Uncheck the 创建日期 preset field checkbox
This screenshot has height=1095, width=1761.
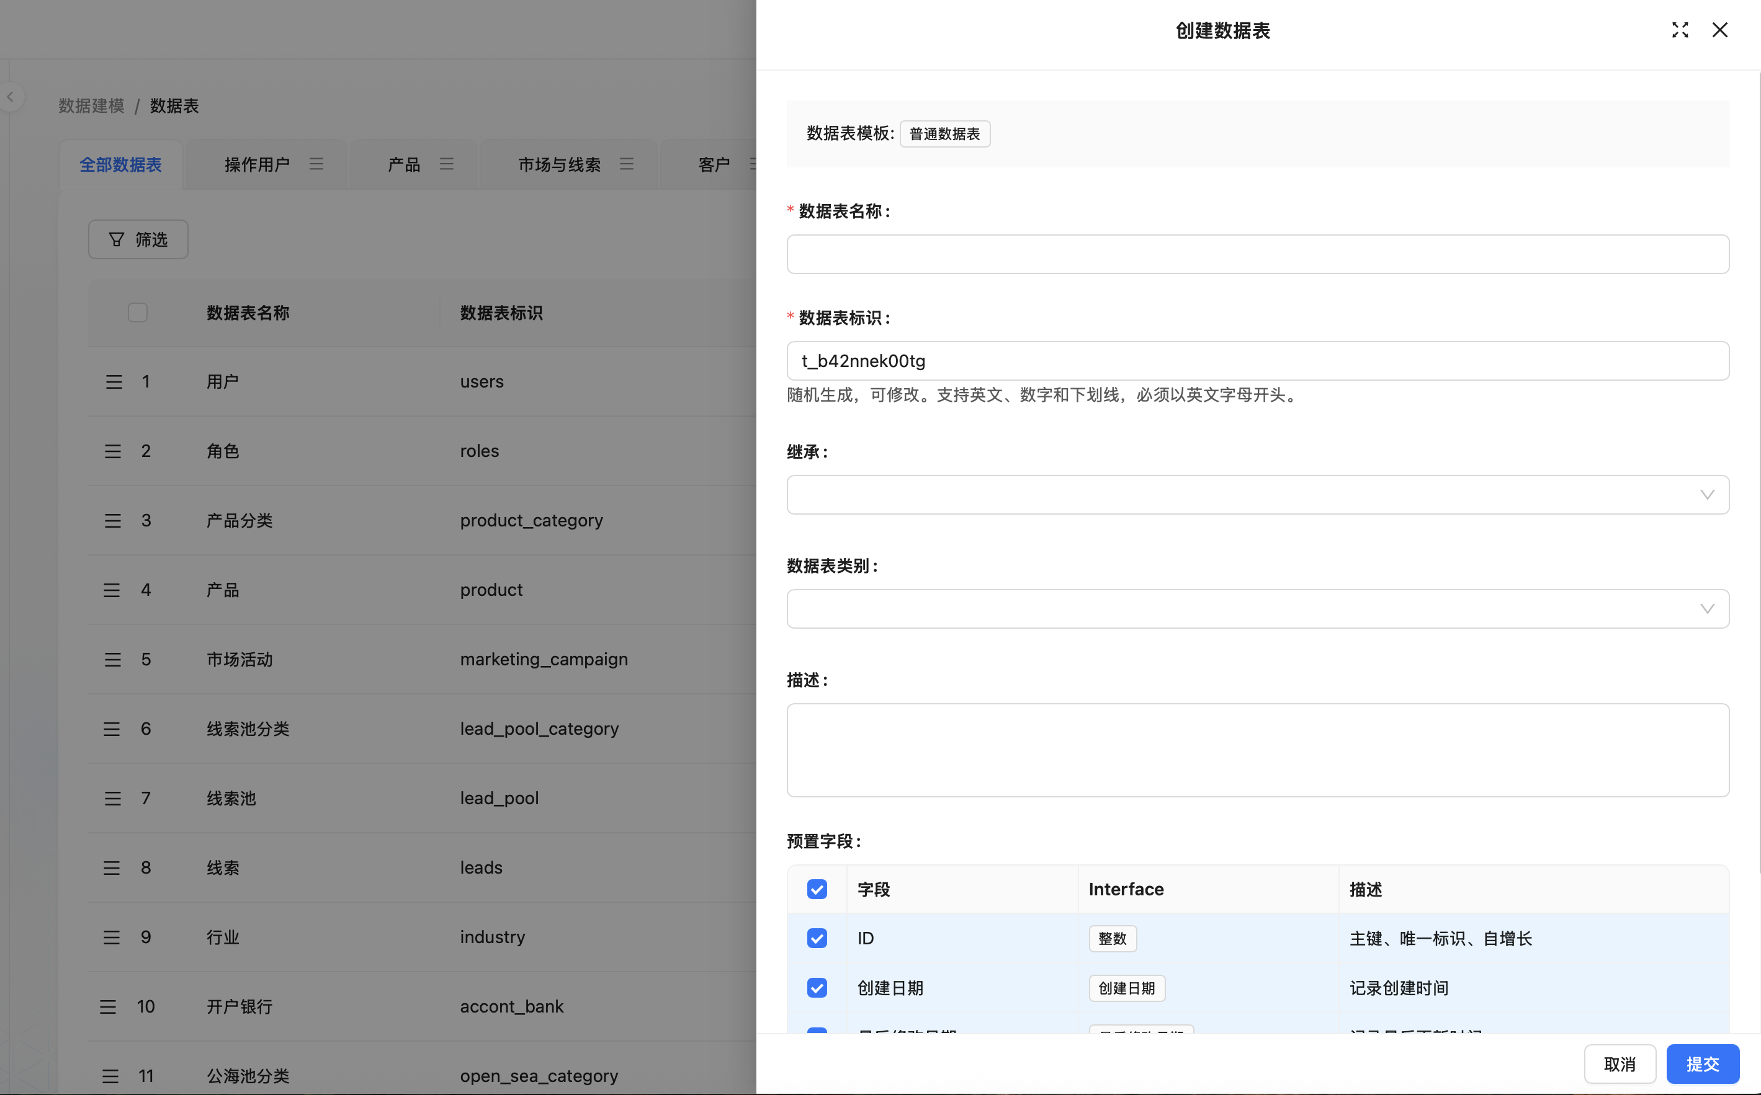817,988
